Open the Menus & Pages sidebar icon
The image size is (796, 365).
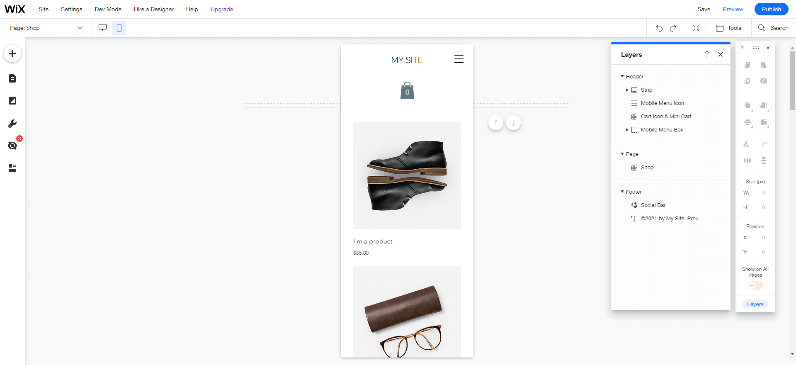point(12,78)
